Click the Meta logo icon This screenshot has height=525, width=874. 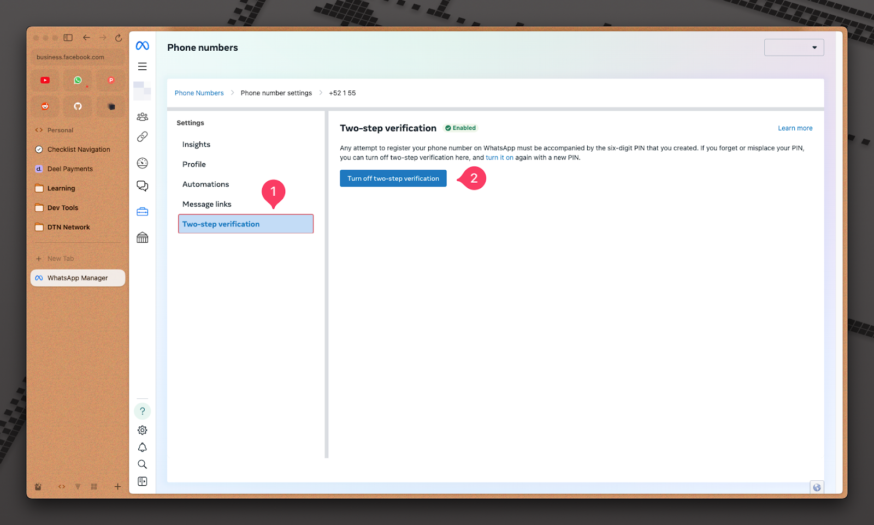pos(142,46)
